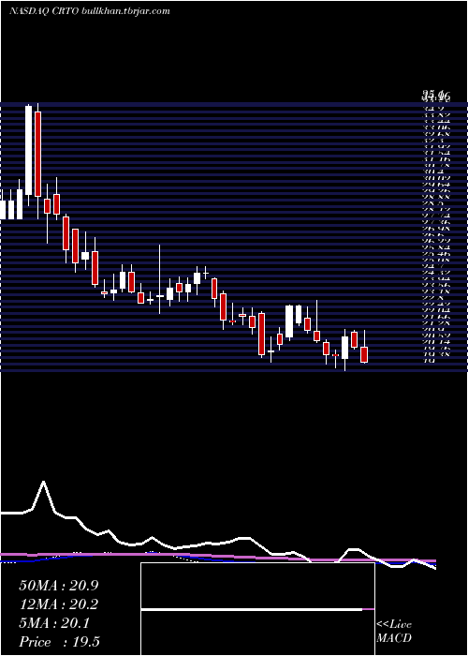Screen dimensions: 468x656
Task: Click the 50MA : 20.9 label
Action: [59, 586]
